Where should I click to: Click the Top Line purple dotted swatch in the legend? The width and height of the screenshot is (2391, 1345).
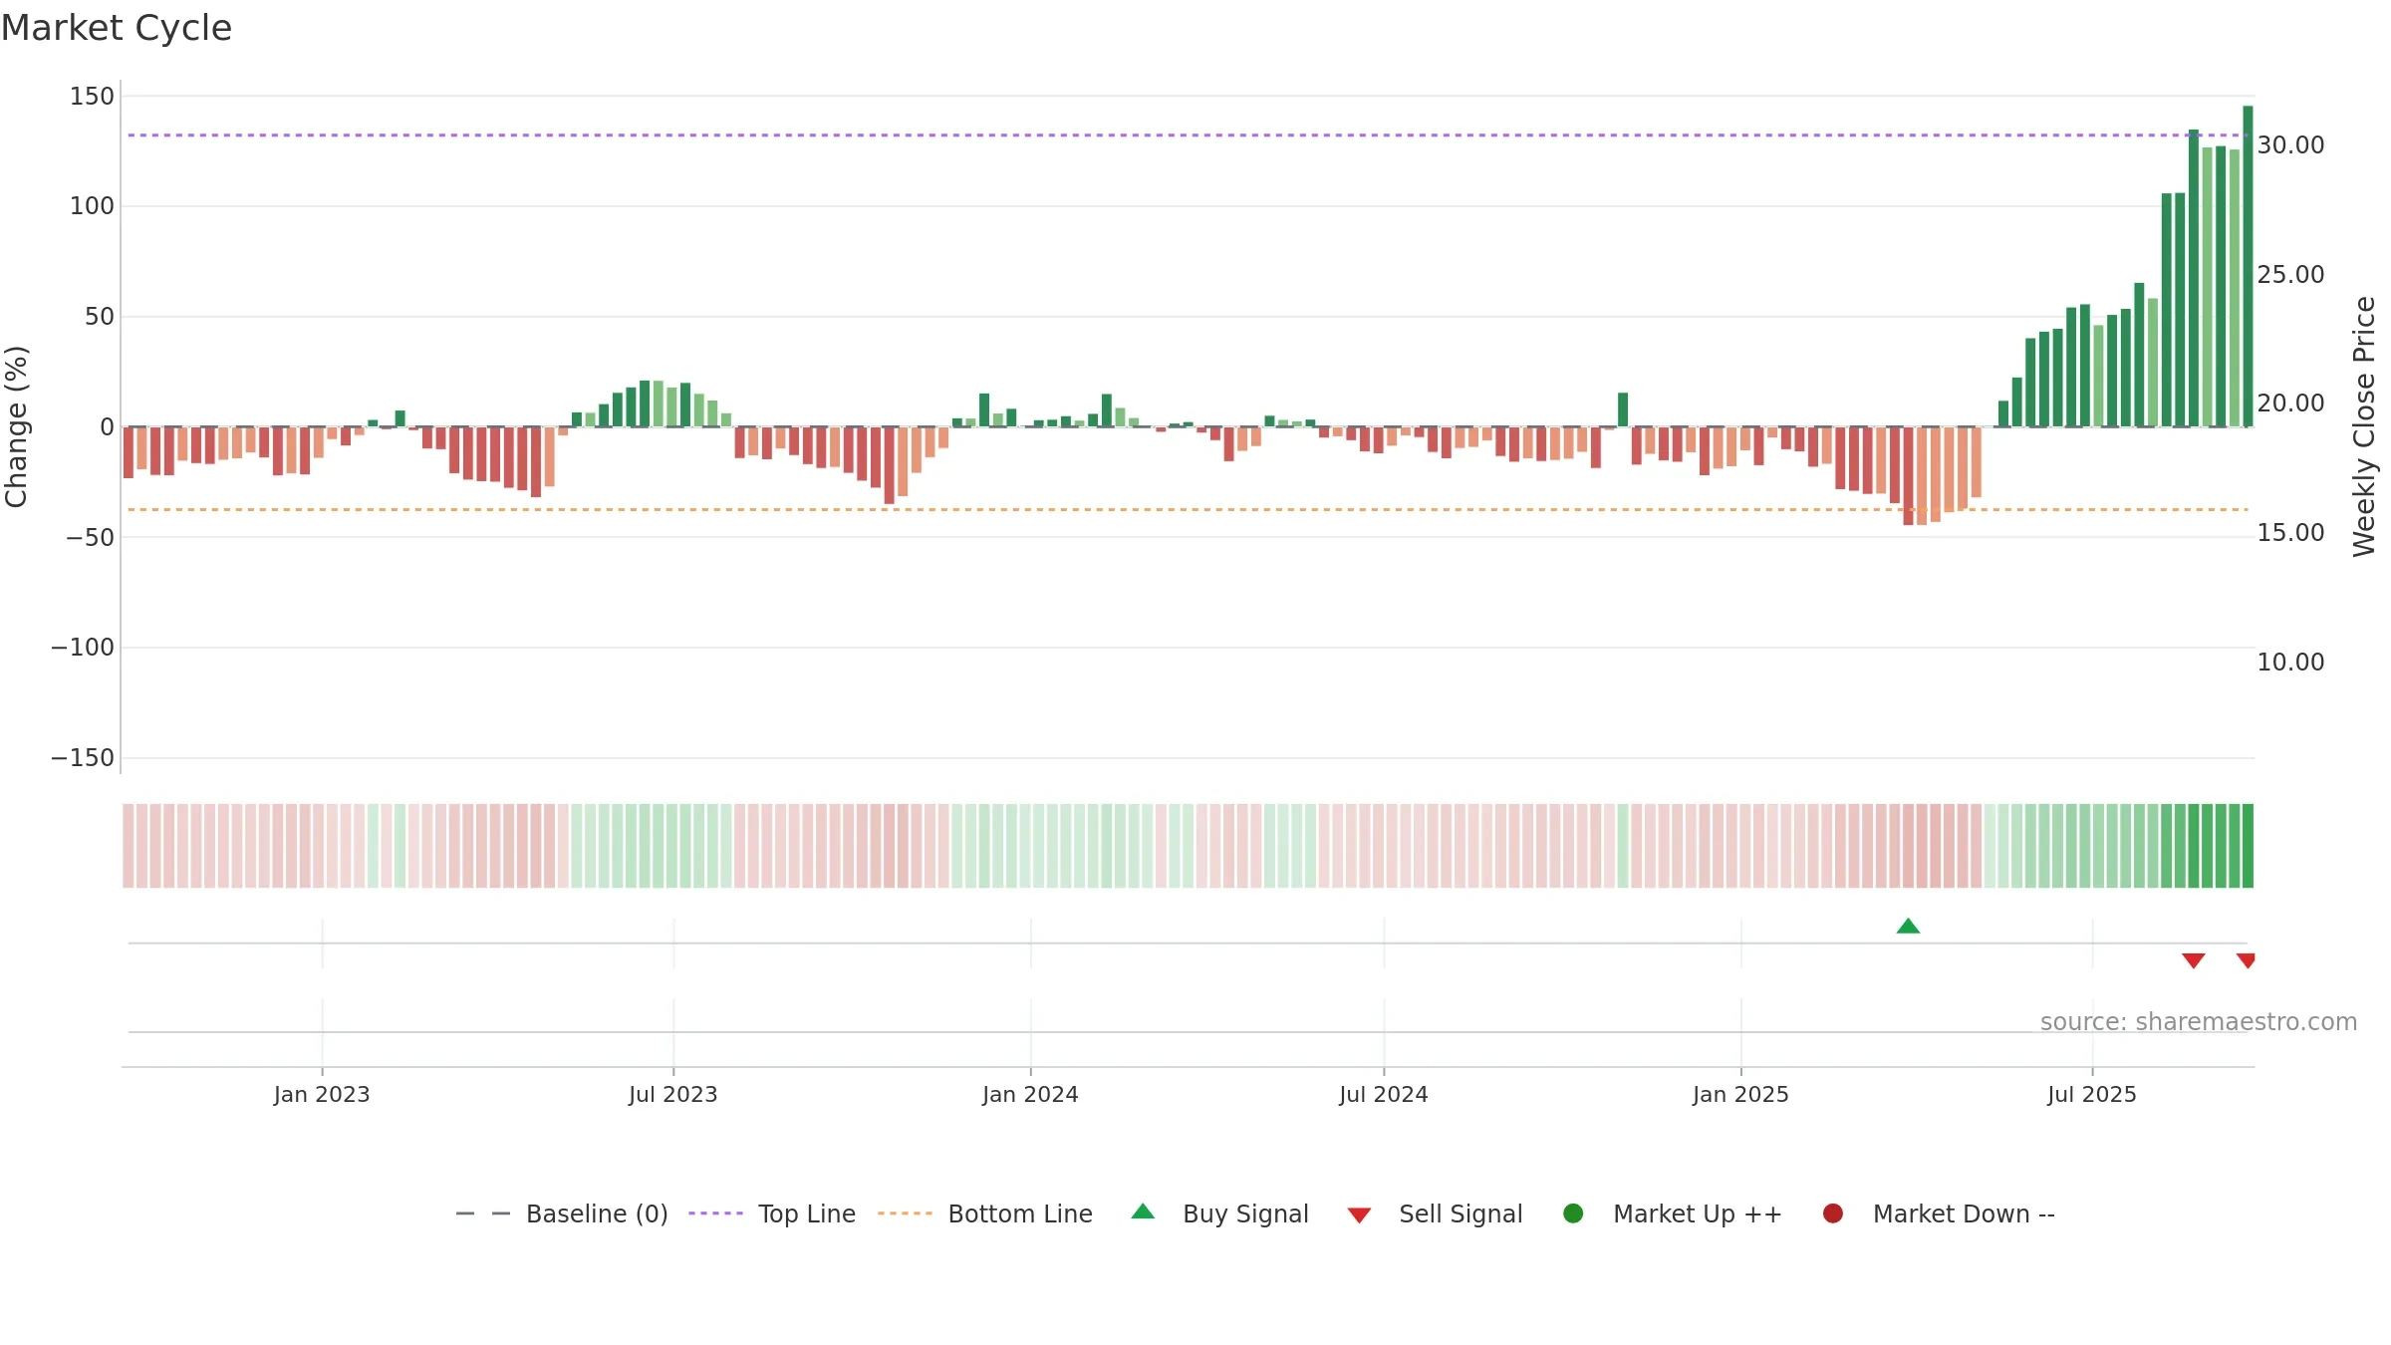tap(715, 1213)
